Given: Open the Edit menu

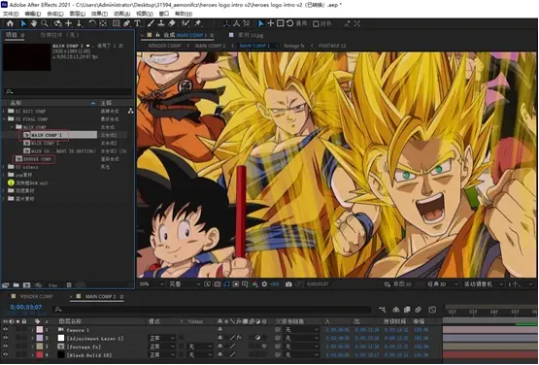Looking at the screenshot, I should pyautogui.click(x=33, y=14).
